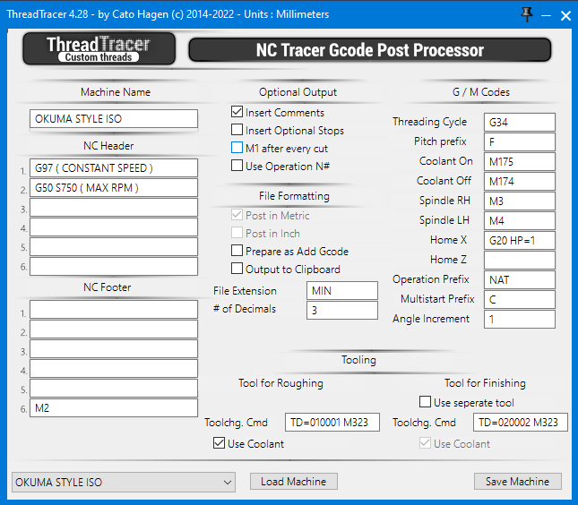The width and height of the screenshot is (578, 505).
Task: Click the pin window icon in title bar
Action: click(x=526, y=15)
